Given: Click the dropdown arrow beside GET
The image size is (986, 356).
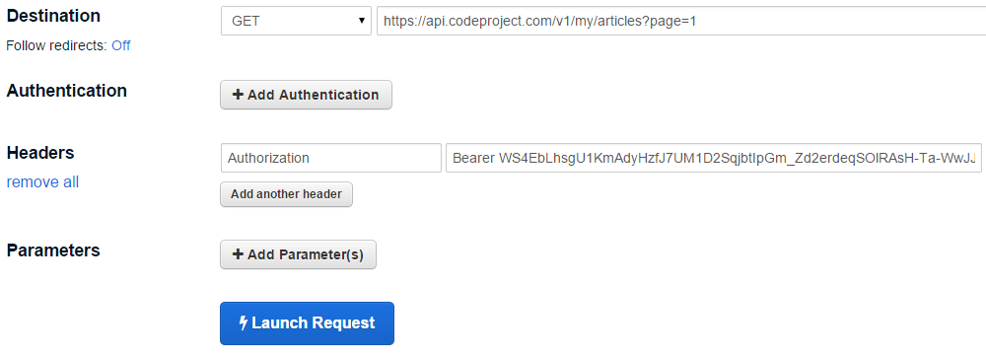Looking at the screenshot, I should tap(362, 21).
